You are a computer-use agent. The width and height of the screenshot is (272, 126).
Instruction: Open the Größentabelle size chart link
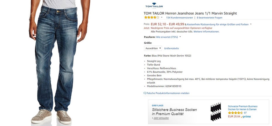(171, 49)
